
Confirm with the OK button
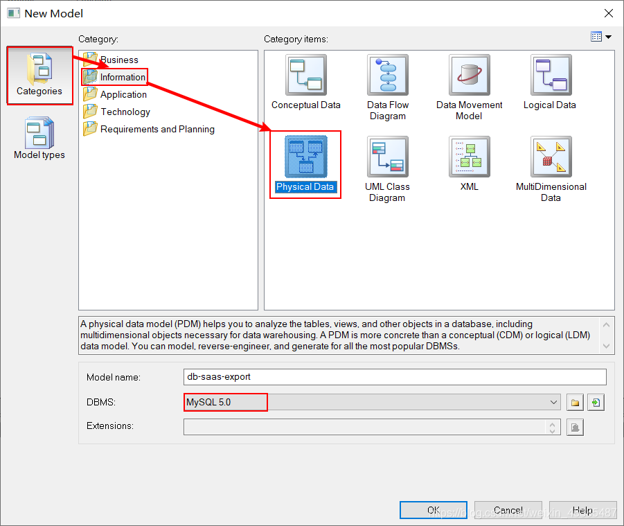(434, 510)
